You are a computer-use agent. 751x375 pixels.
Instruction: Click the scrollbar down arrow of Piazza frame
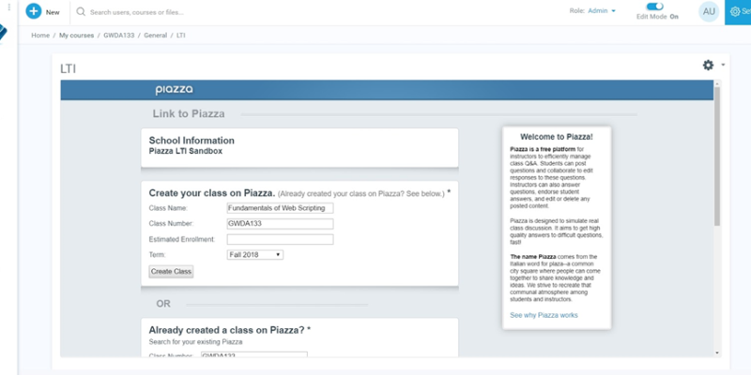(x=717, y=353)
